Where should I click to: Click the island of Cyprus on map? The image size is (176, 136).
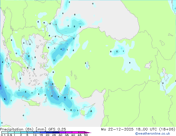pos(86,110)
